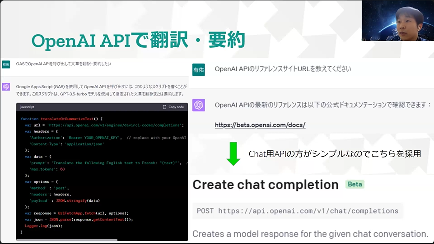Click the text Creates a model response
The height and width of the screenshot is (244, 434).
310,234
